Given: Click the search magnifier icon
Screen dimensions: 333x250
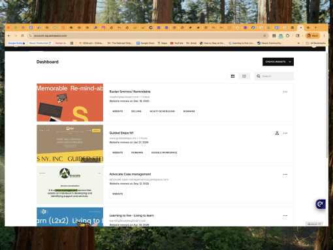Looking at the screenshot, I should tap(258, 76).
